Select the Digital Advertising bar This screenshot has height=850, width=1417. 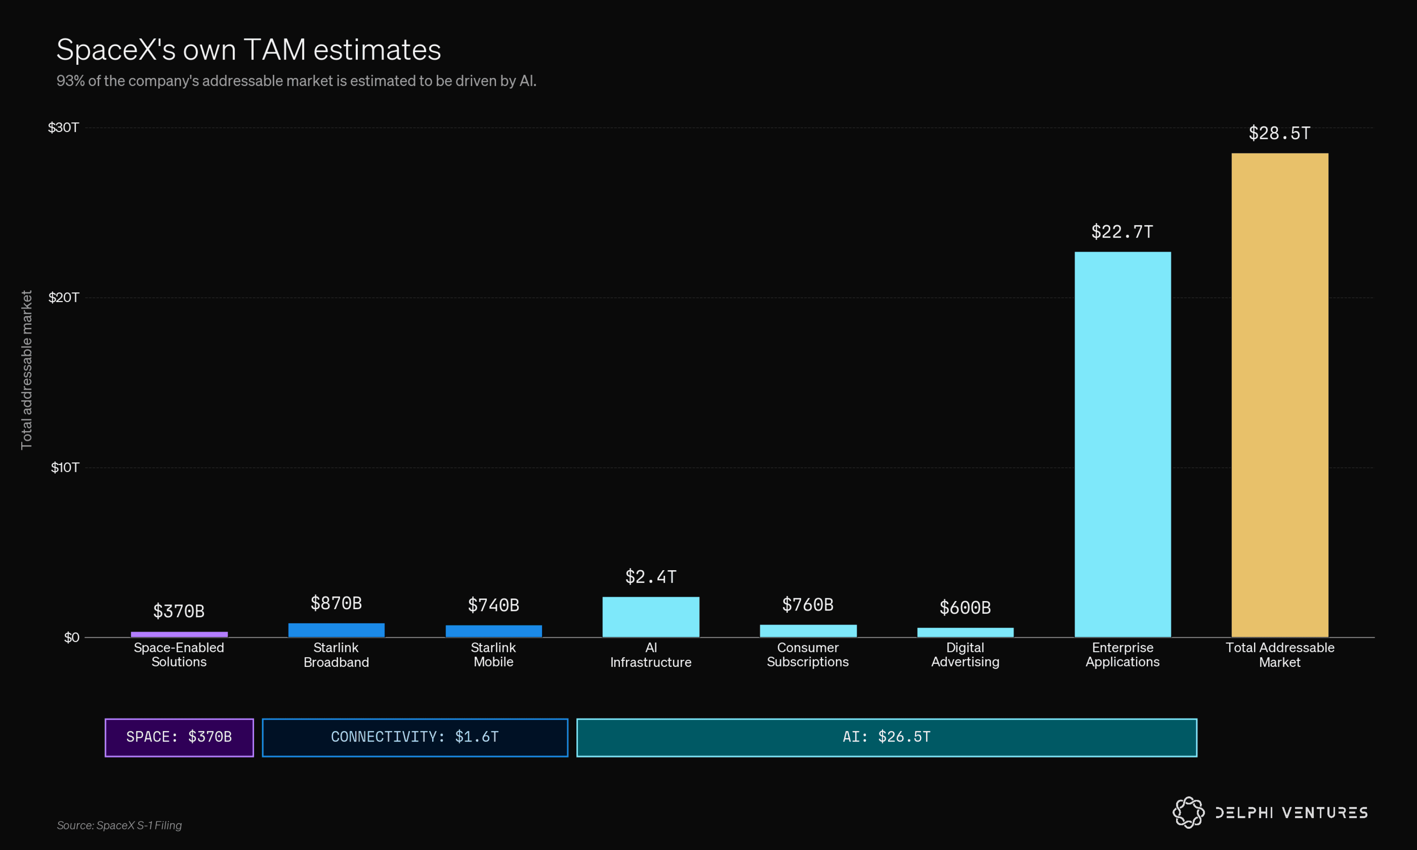(965, 632)
